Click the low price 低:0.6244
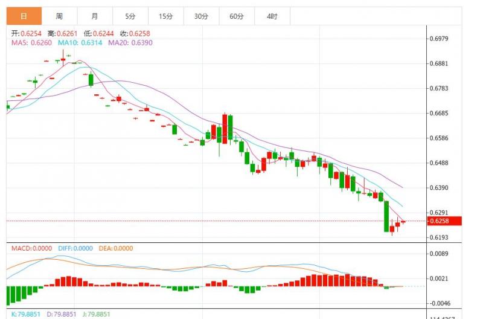 [98, 33]
